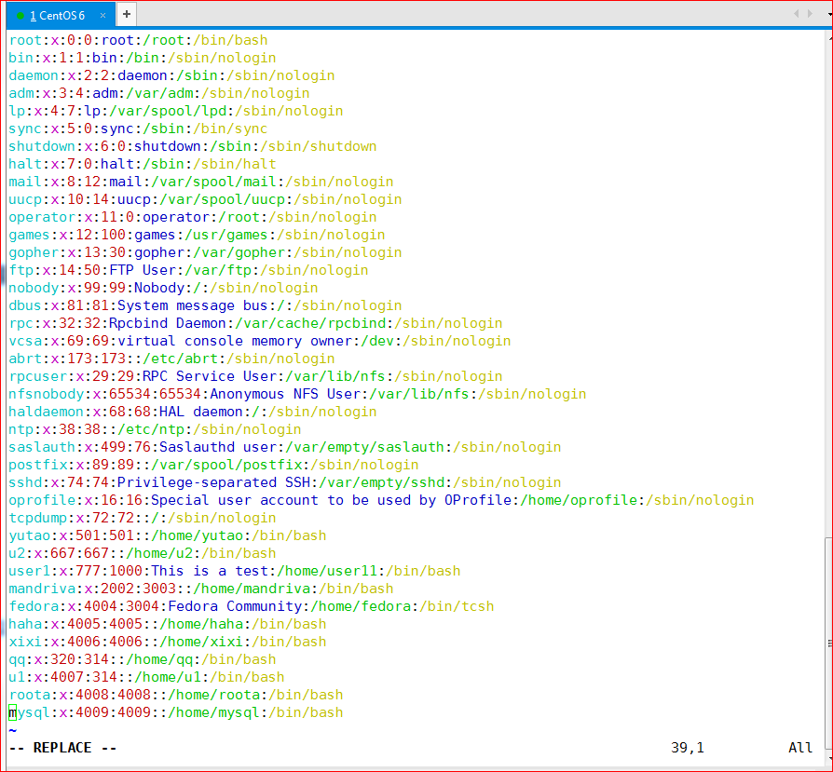Click the u2:x:667:667 line
The height and width of the screenshot is (772, 833).
(143, 553)
